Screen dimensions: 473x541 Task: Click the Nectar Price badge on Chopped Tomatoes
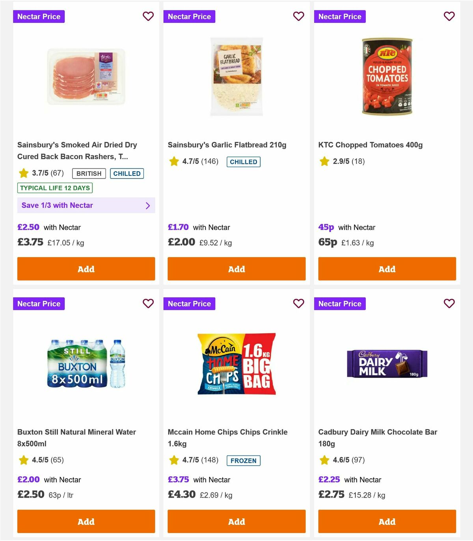point(340,17)
